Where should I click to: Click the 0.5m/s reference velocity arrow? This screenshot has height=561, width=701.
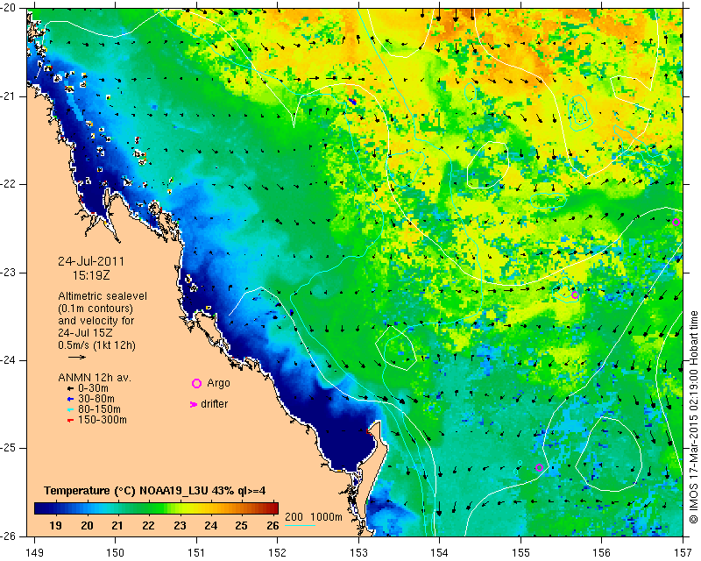pyautogui.click(x=77, y=357)
